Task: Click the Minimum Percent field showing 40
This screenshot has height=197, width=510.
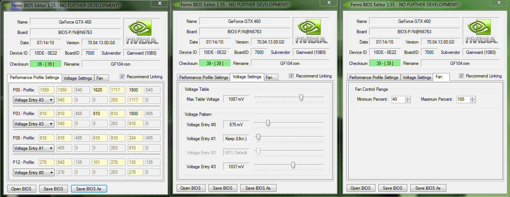Action: tap(398, 99)
